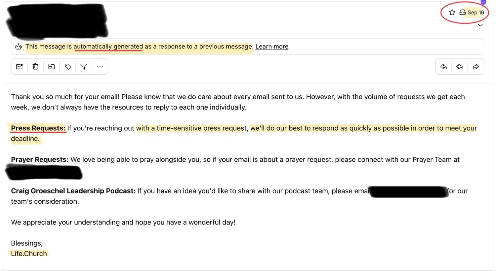Image resolution: width=496 pixels, height=271 pixels.
Task: Open the Move to folder menu
Action: pos(52,67)
